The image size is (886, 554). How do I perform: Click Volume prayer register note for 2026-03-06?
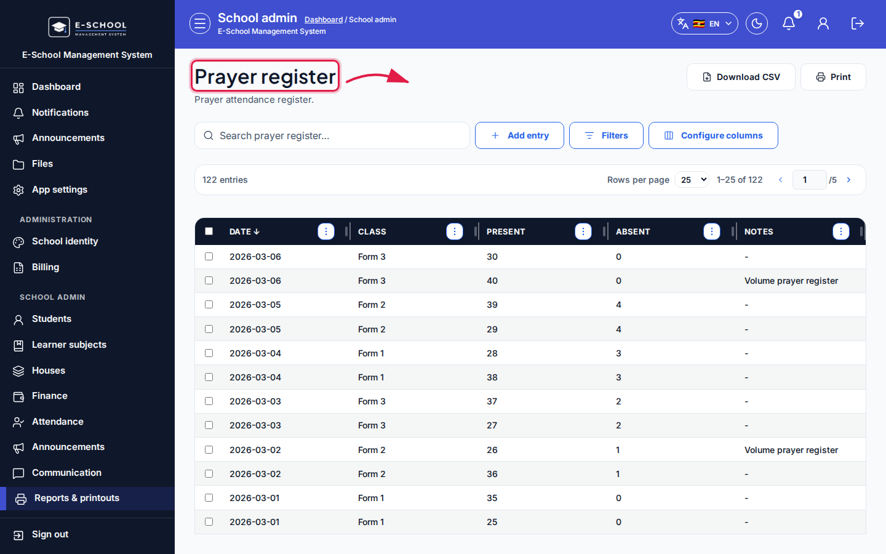click(791, 281)
